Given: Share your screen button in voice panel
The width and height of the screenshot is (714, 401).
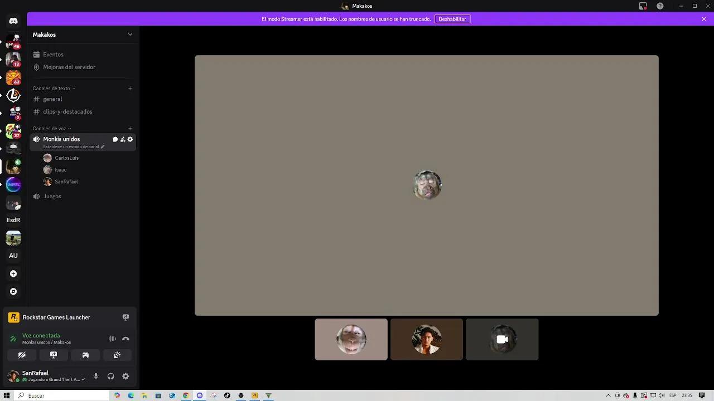Looking at the screenshot, I should pos(54,355).
